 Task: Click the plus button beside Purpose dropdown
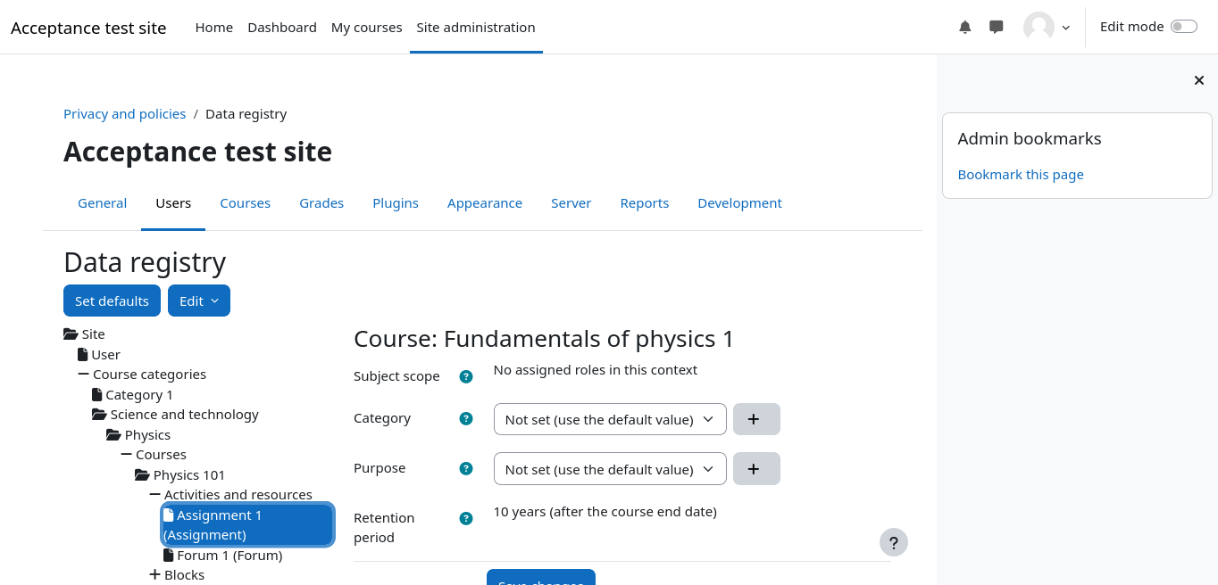(x=755, y=469)
